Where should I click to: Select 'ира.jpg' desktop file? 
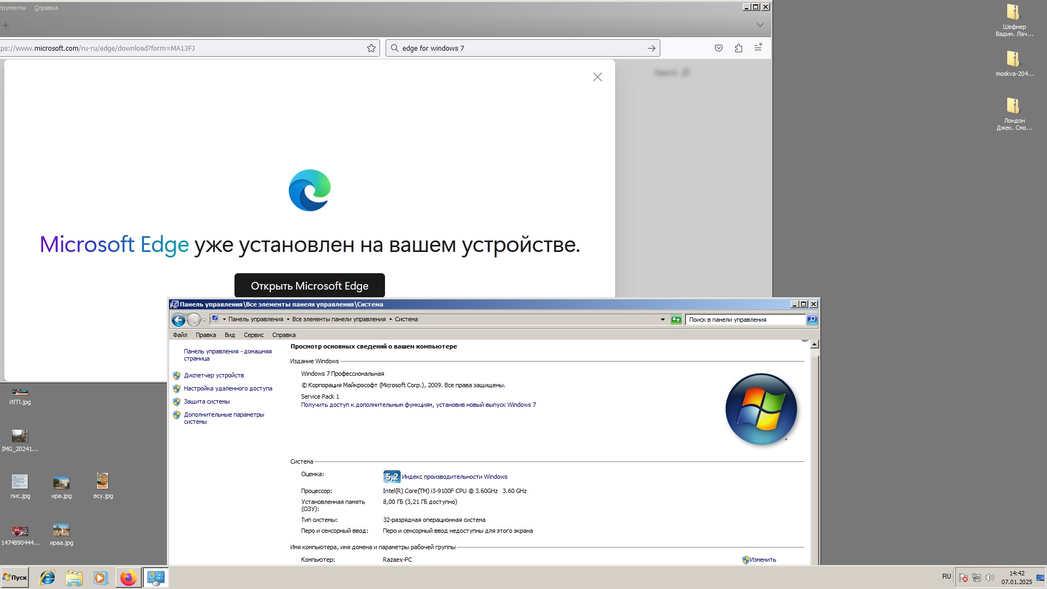pyautogui.click(x=62, y=486)
